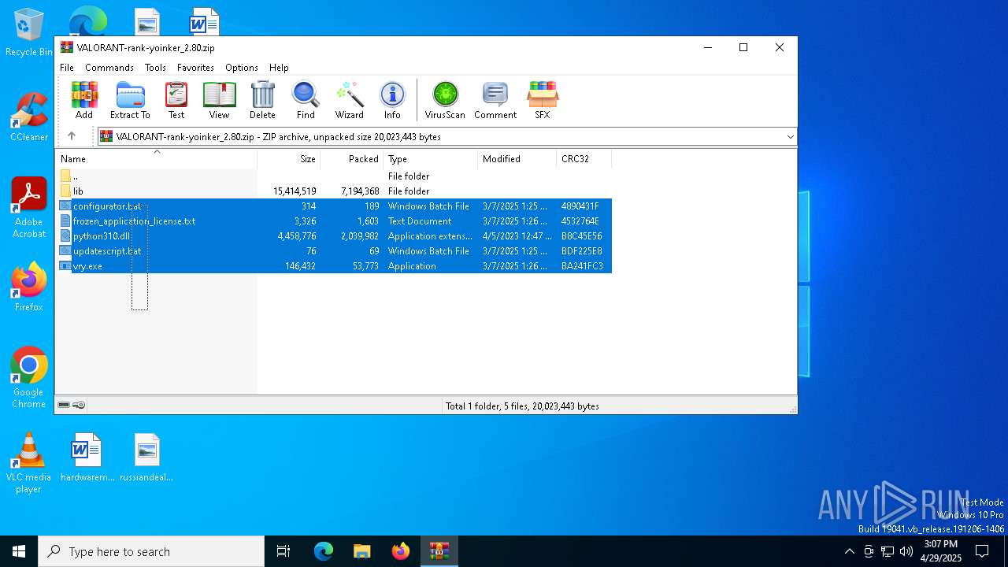Sort by Packed column header
The width and height of the screenshot is (1008, 567).
[x=352, y=159]
